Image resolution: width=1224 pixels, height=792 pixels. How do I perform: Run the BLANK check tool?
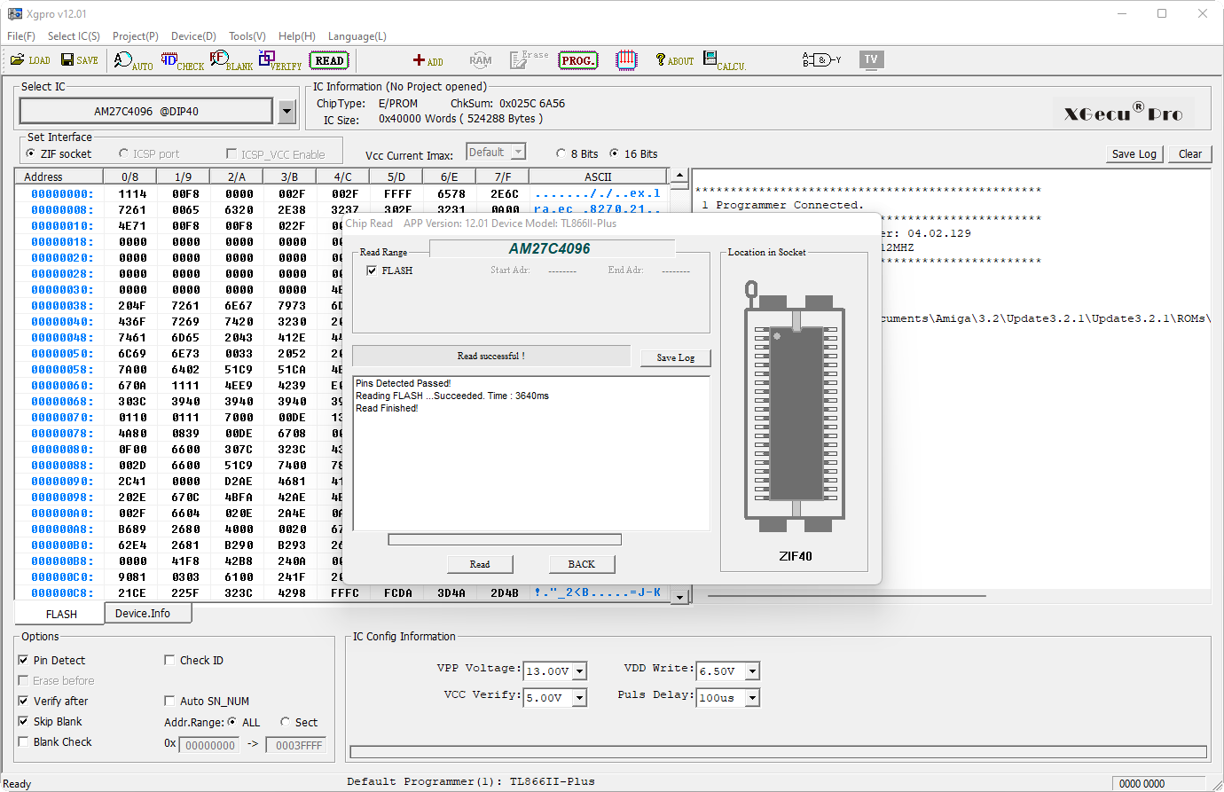pyautogui.click(x=231, y=60)
